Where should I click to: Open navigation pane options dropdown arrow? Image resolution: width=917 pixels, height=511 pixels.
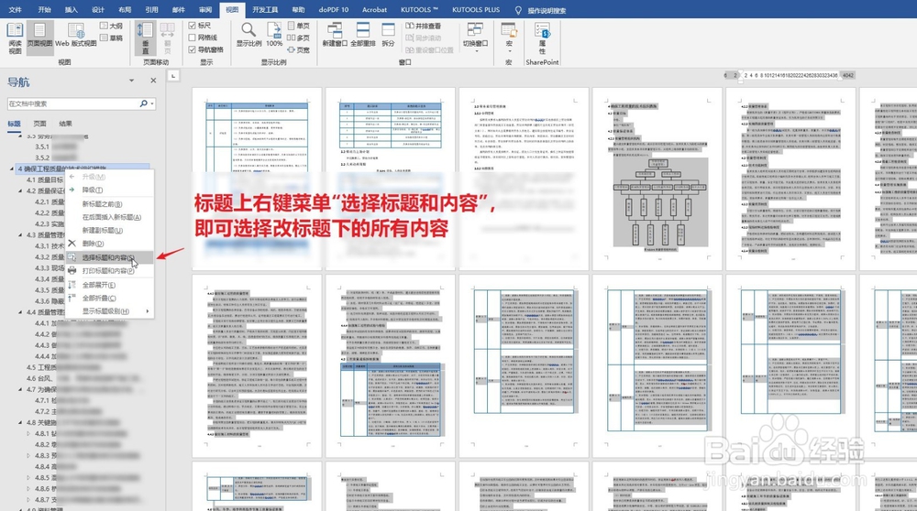click(x=131, y=81)
